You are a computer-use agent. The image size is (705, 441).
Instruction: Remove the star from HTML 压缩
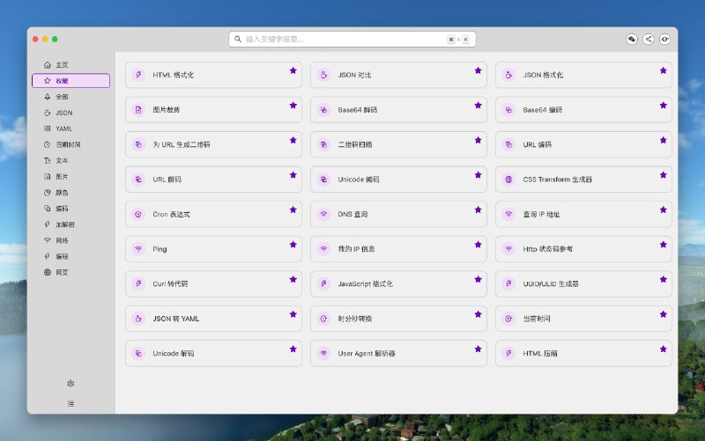coord(663,349)
